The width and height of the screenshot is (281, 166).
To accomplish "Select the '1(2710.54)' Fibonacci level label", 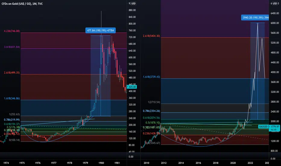I will tap(154, 102).
